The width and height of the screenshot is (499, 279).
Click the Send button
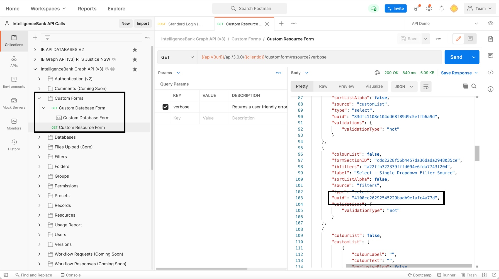(x=456, y=57)
